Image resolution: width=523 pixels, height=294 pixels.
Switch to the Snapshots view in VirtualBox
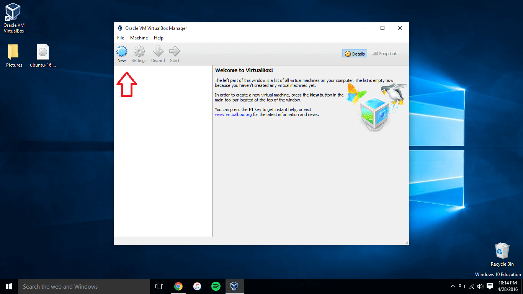[385, 53]
